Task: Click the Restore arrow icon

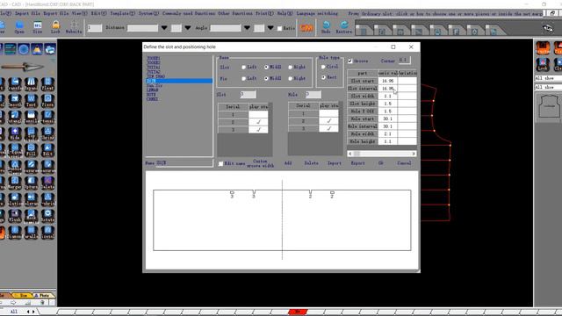Action: pos(344,26)
